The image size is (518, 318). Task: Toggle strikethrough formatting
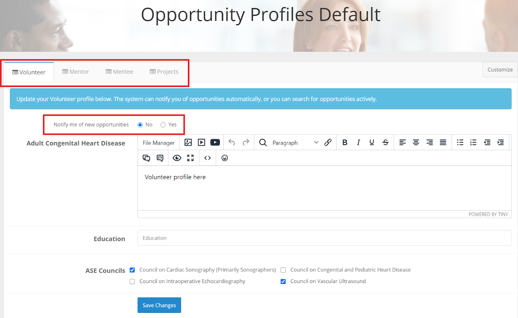point(385,142)
